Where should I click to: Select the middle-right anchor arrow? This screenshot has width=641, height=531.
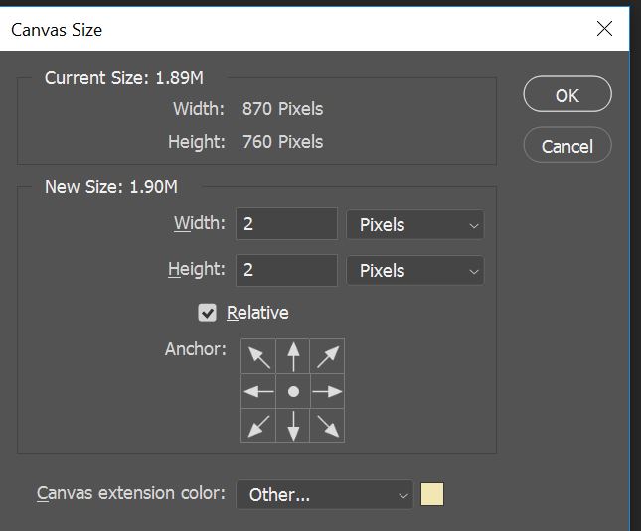coord(328,391)
